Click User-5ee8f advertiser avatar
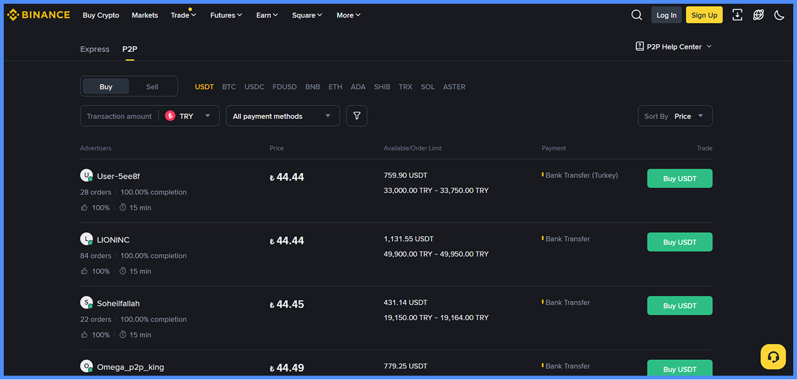 coord(86,175)
